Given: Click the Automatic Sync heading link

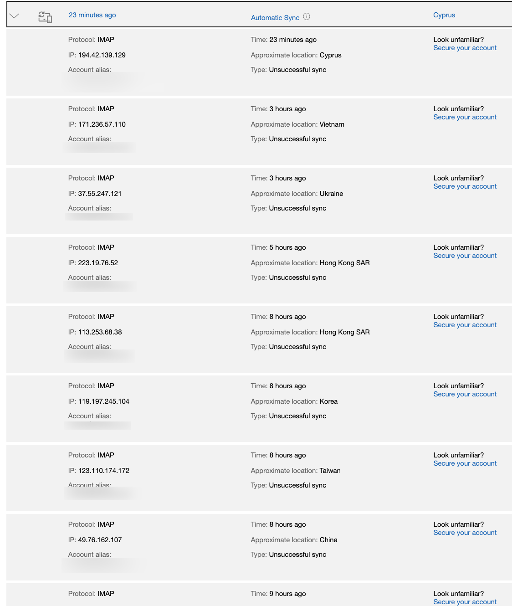Looking at the screenshot, I should (275, 18).
